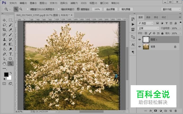Select the Crop tool
183x114 pixels.
[4, 30]
